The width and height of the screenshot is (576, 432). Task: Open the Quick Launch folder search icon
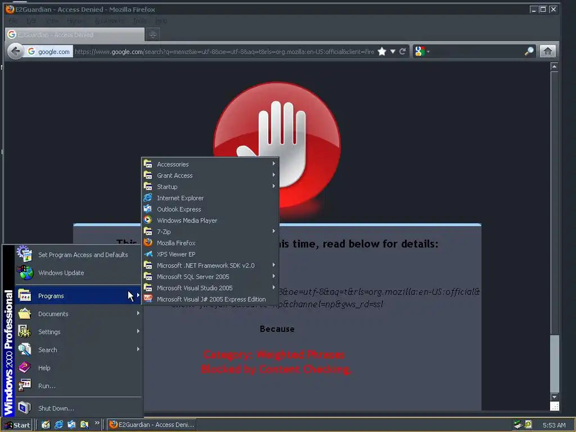point(84,425)
